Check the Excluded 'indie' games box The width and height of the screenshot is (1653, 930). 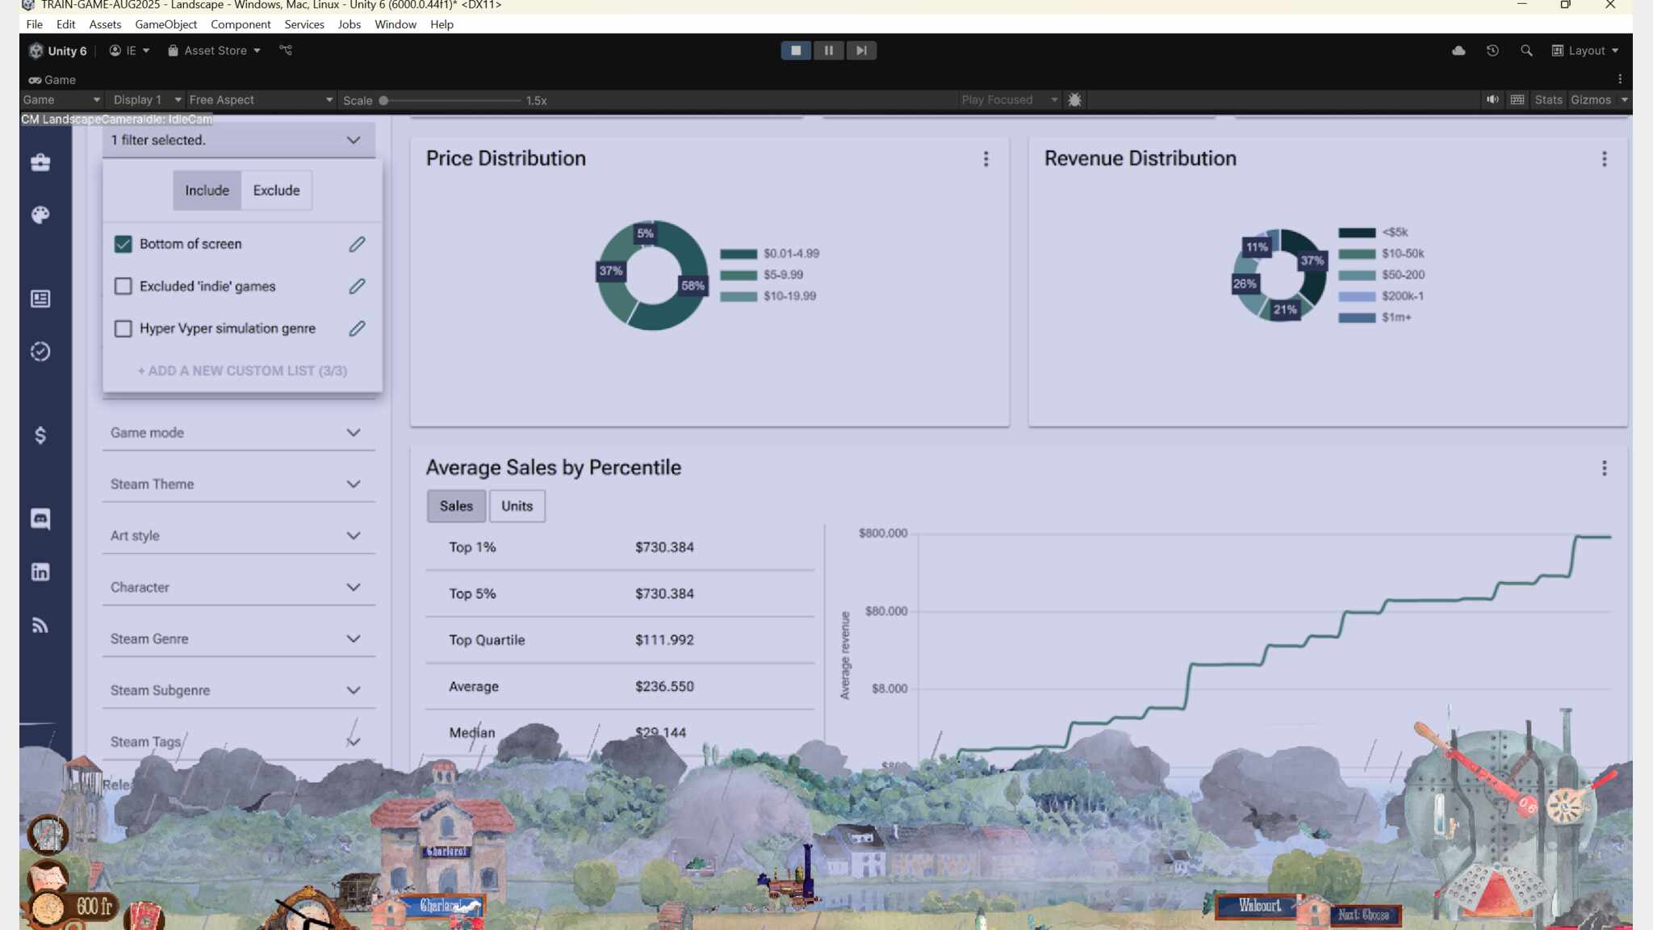coord(123,286)
